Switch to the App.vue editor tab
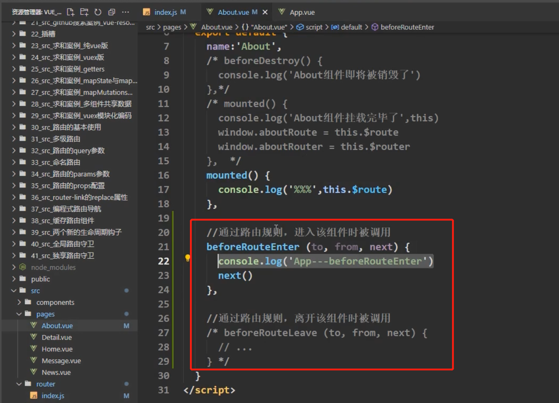The height and width of the screenshot is (403, 559). click(x=302, y=12)
